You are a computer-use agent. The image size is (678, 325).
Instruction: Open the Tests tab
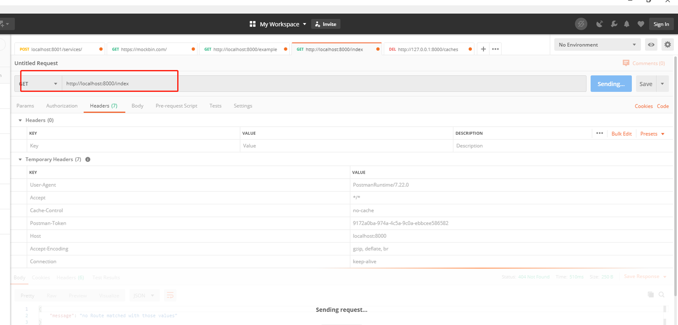tap(216, 106)
